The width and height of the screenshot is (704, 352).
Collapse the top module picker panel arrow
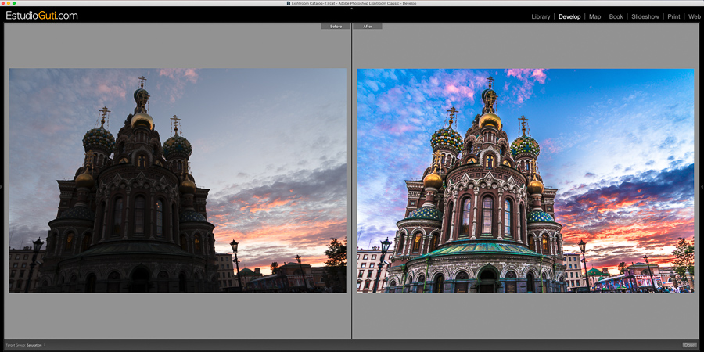tap(352, 9)
